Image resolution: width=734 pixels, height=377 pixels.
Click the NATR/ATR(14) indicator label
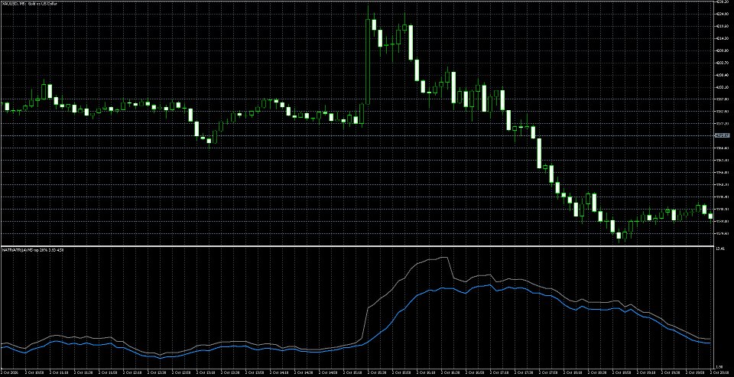click(x=32, y=251)
